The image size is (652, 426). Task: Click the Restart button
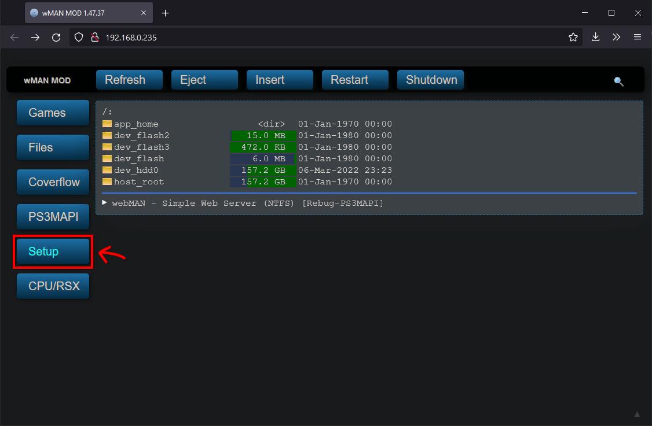coord(355,80)
